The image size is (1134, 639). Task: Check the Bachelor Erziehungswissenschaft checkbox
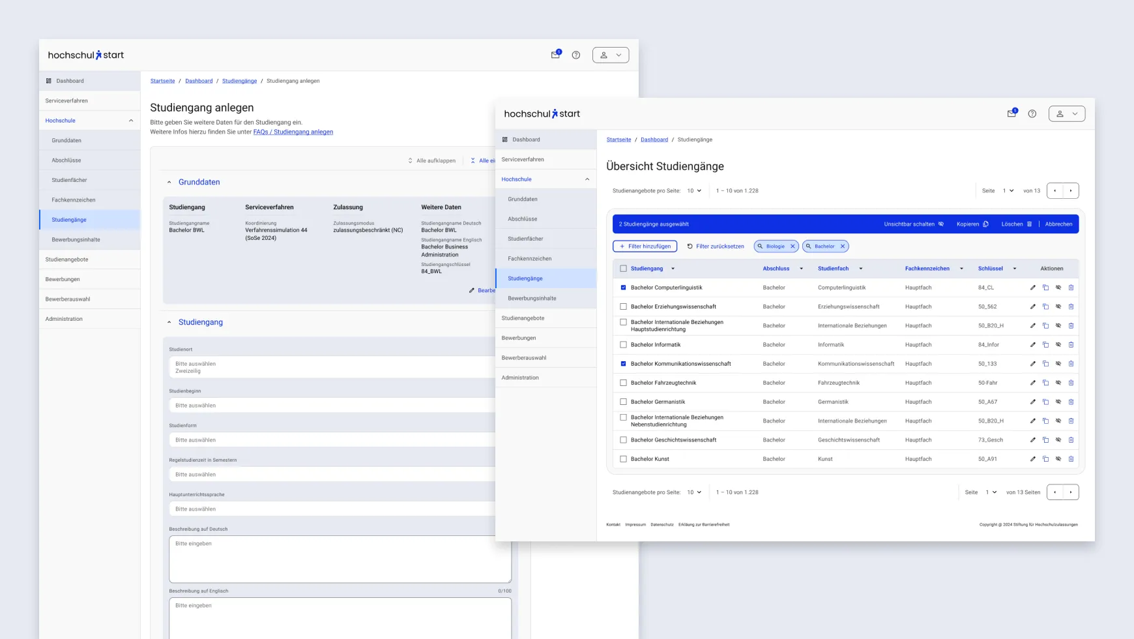tap(623, 306)
